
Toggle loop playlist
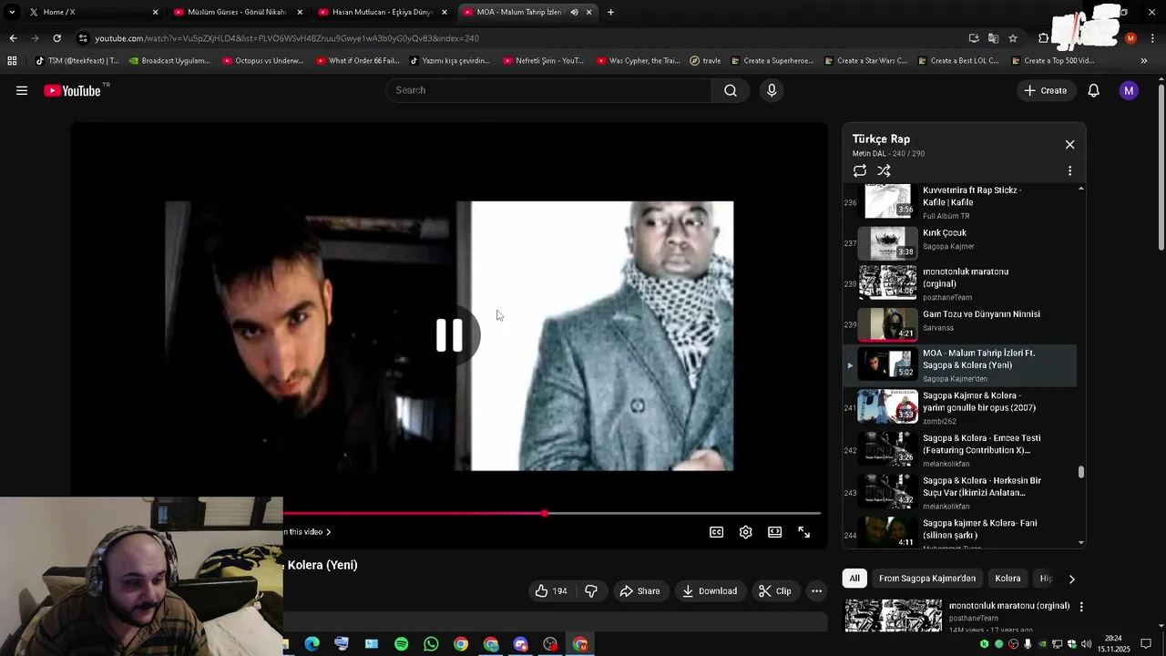[860, 171]
